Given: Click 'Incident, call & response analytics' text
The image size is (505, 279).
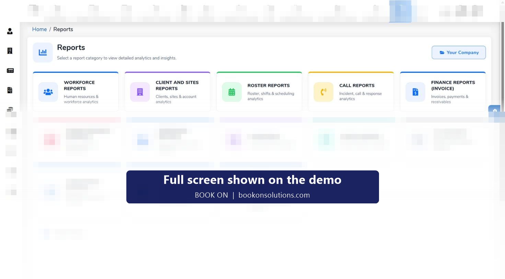Looking at the screenshot, I should coord(360,96).
